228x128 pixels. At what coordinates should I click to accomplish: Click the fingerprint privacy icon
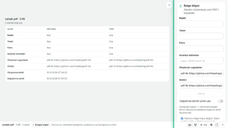pyautogui.click(x=211, y=125)
